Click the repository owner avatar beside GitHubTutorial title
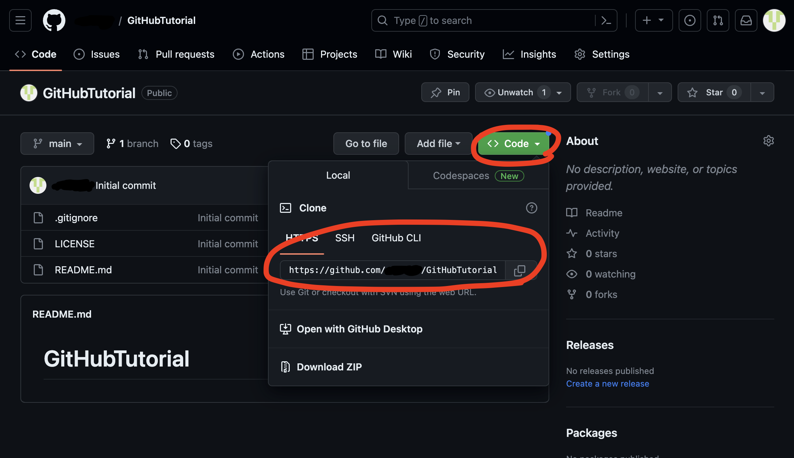 click(29, 93)
